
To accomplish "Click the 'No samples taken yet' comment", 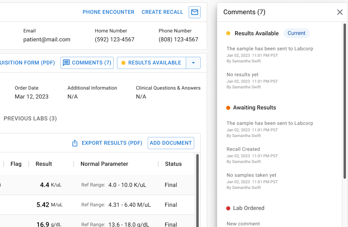I will (251, 175).
